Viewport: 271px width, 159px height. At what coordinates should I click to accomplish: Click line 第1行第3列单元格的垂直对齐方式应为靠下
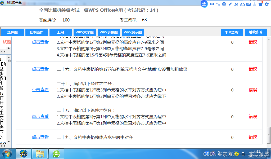pyautogui.click(x=111, y=96)
